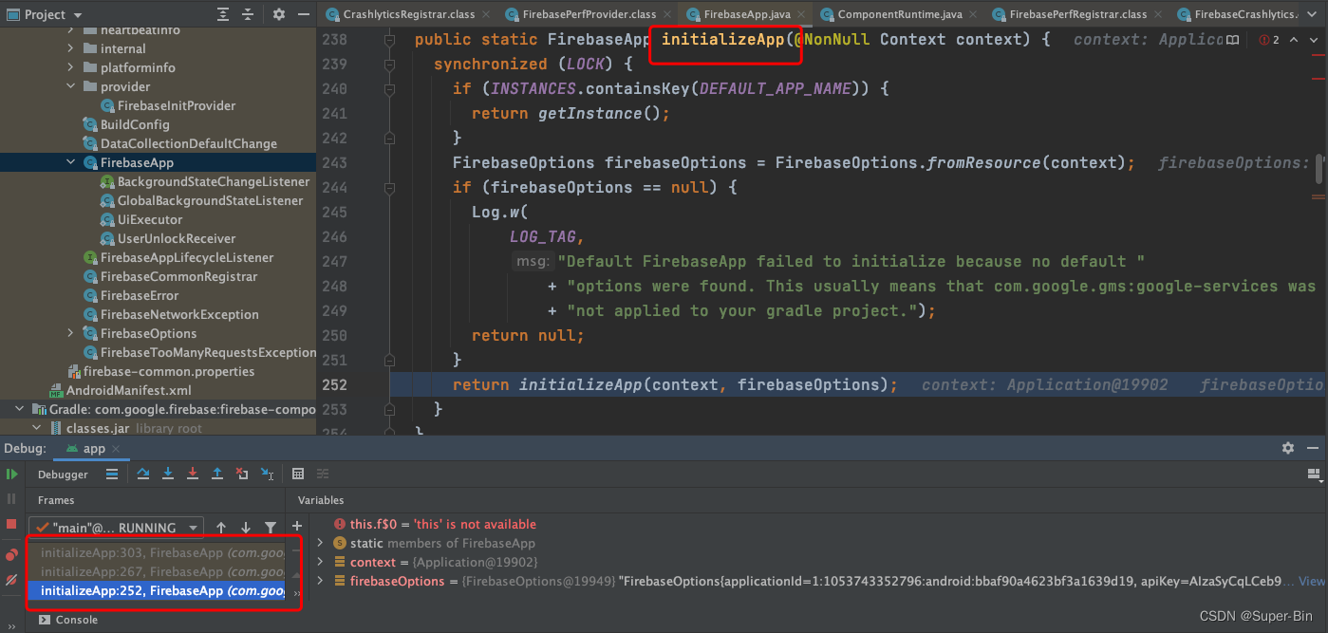
Task: Open AndroidManifest.xml in project tree
Action: coord(121,390)
